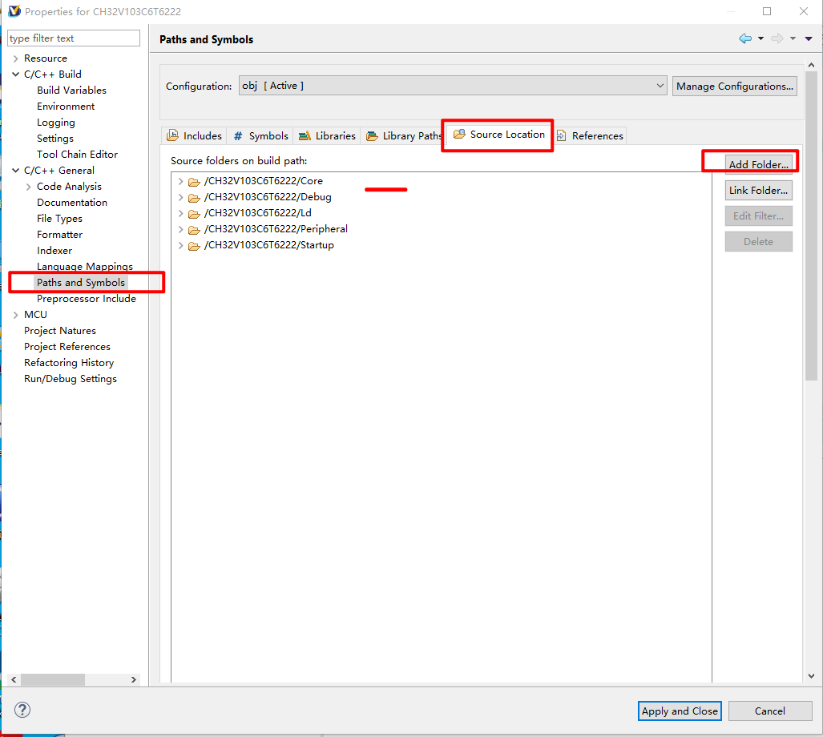Expand the MCU tree node
The image size is (823, 737).
coord(16,315)
